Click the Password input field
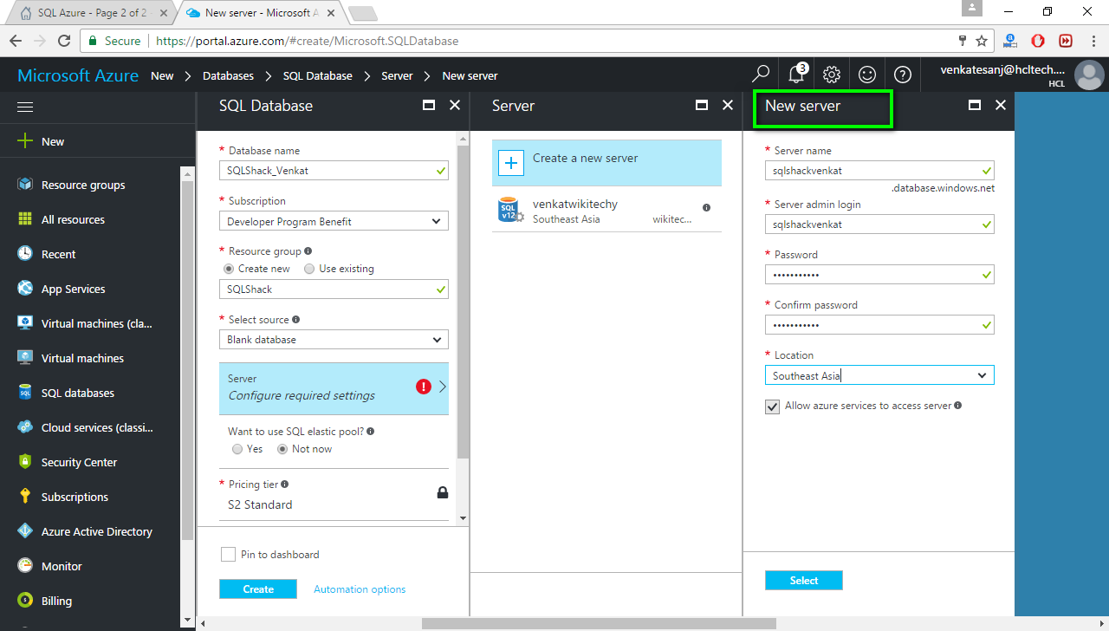 point(879,275)
